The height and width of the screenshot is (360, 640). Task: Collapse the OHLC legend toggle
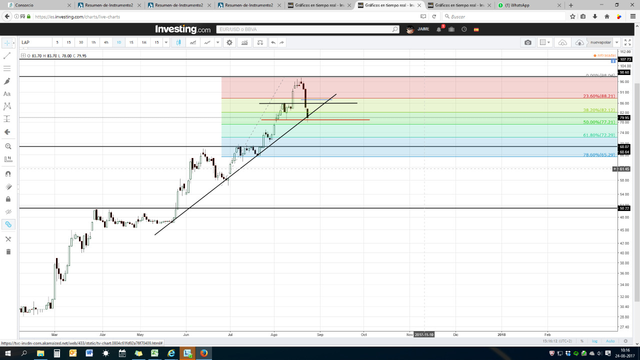pyautogui.click(x=23, y=55)
